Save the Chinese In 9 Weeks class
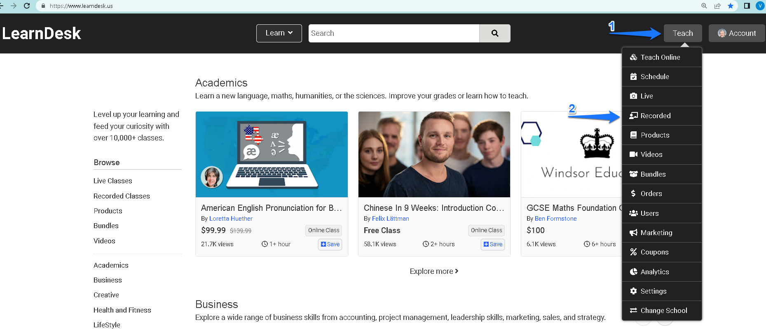 pos(493,244)
